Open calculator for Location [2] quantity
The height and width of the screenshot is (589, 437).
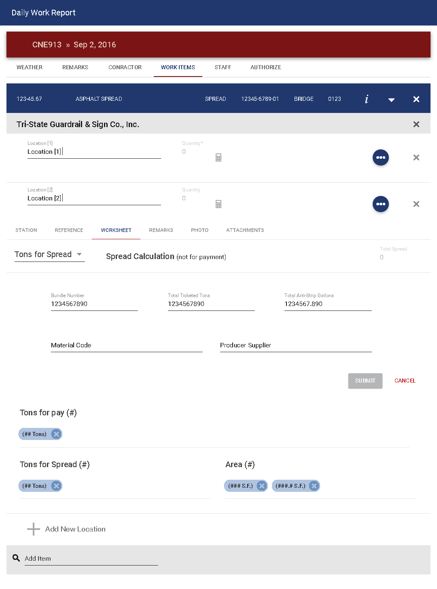tap(218, 204)
